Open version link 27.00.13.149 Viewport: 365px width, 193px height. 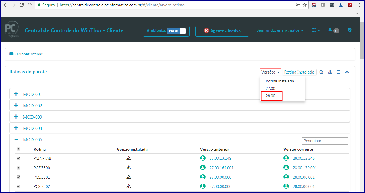click(x=220, y=158)
